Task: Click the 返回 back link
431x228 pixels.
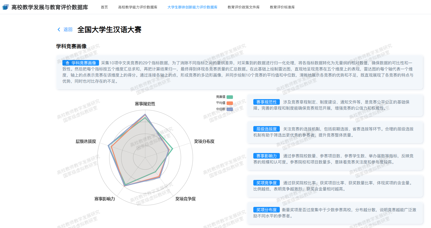Action: point(68,29)
